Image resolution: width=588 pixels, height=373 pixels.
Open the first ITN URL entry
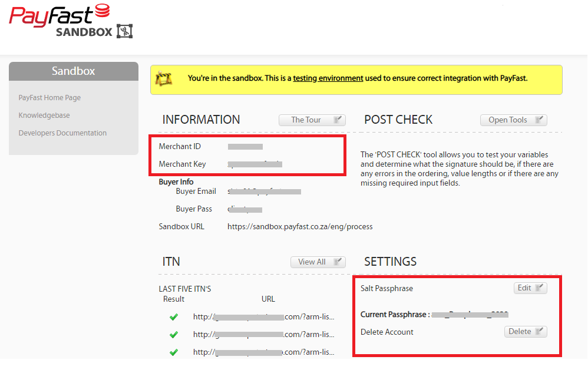point(263,317)
